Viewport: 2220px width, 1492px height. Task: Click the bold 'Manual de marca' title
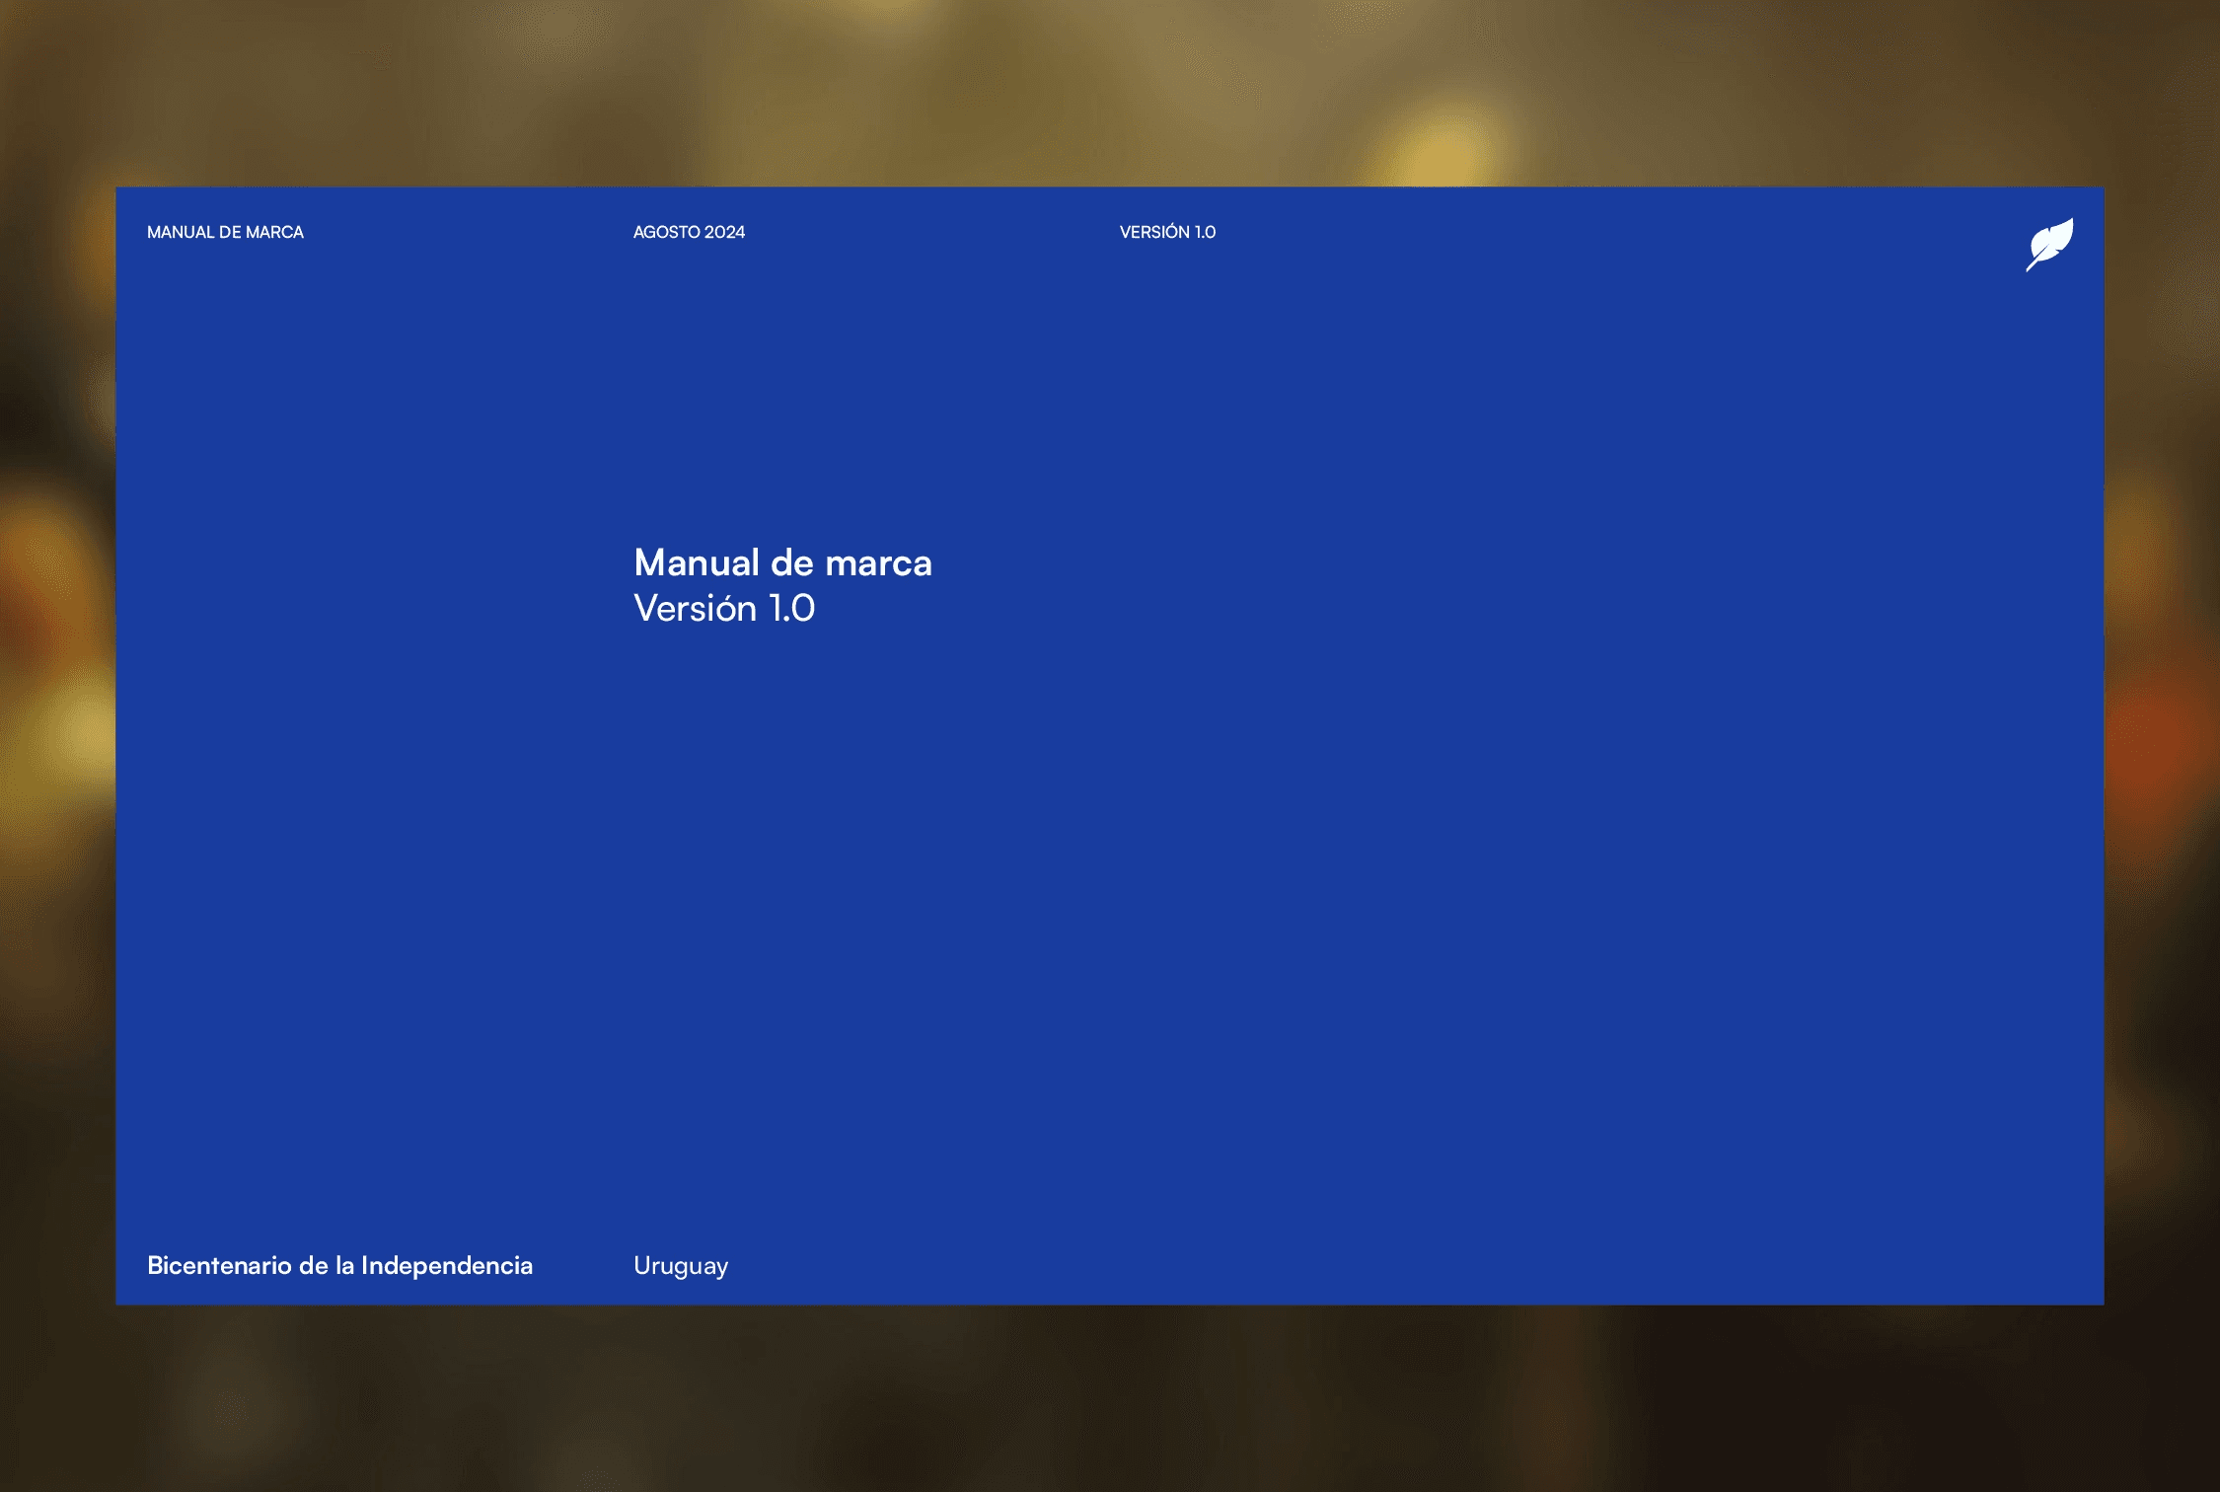click(782, 562)
